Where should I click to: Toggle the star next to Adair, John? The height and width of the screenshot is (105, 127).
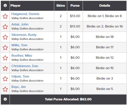[x=5, y=27]
